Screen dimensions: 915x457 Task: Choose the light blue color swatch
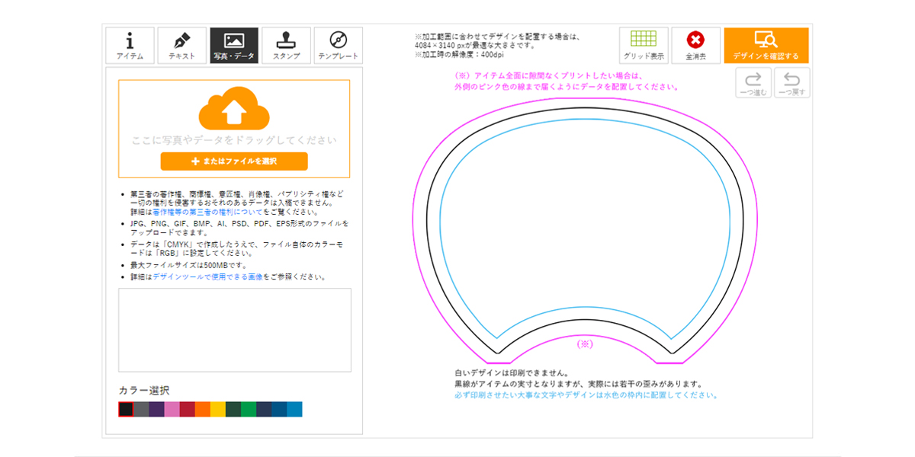click(x=294, y=409)
